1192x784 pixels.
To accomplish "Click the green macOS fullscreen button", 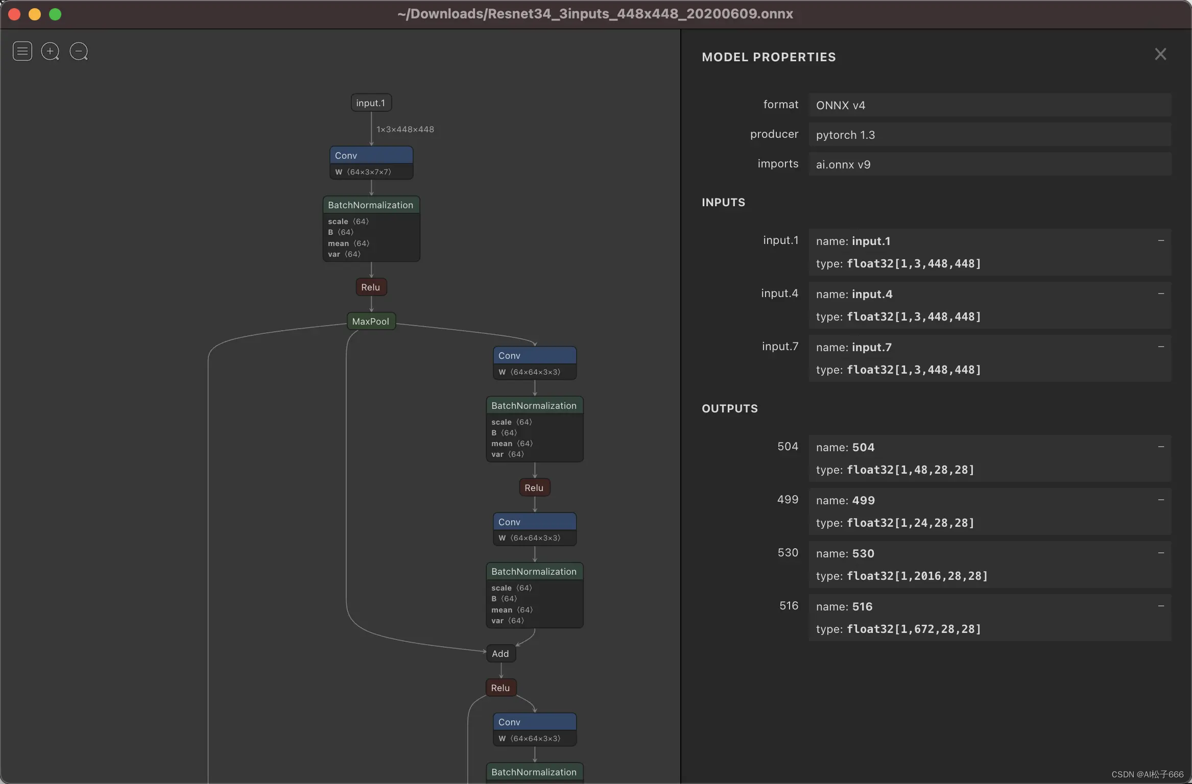I will (55, 14).
